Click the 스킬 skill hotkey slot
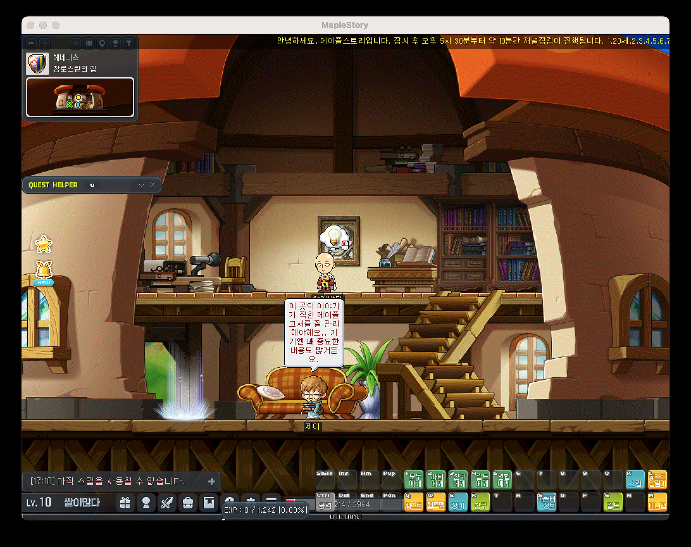 [635, 480]
